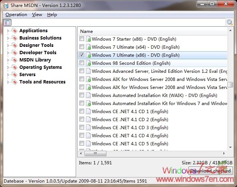Click the panel layout toolbar icon
Image resolution: width=237 pixels, height=187 pixels.
point(7,23)
